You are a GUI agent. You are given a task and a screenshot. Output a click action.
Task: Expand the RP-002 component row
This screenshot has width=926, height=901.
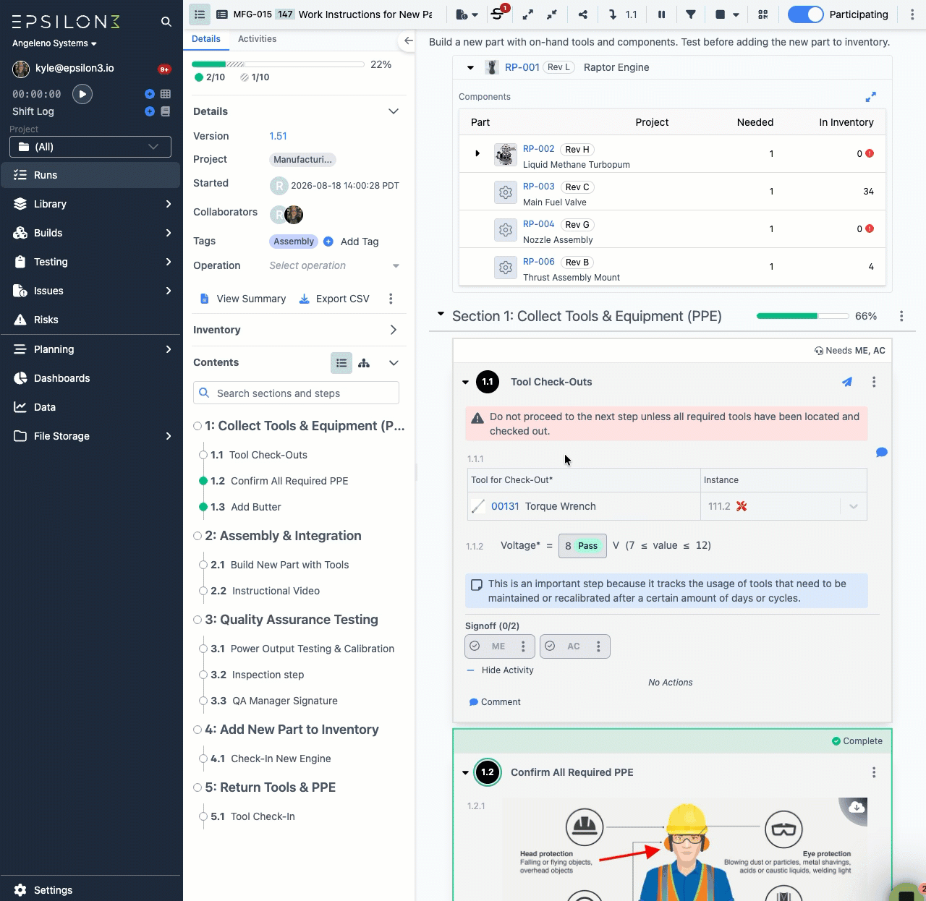coord(477,153)
